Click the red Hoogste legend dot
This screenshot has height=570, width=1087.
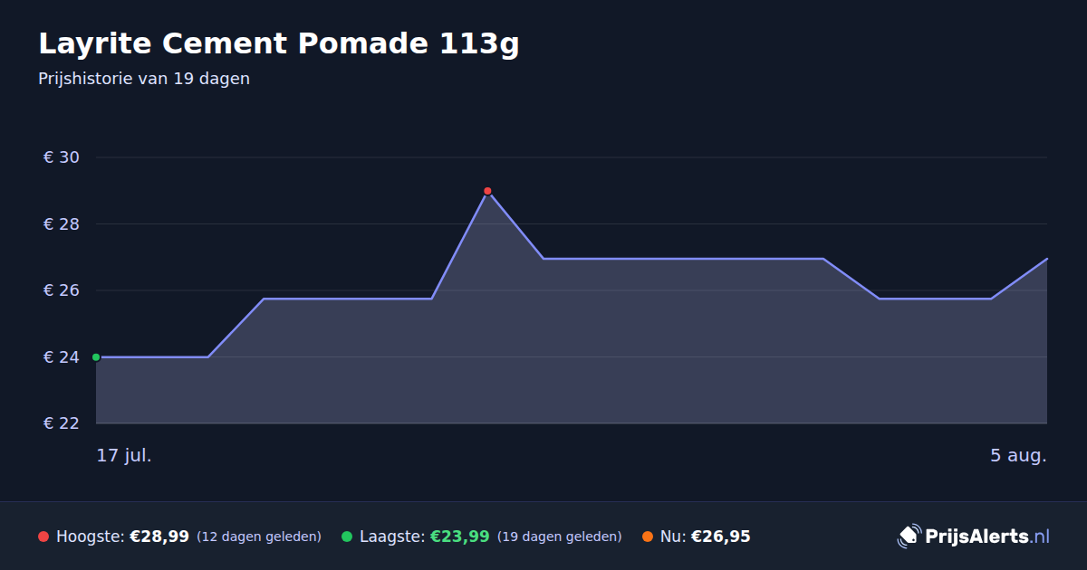(x=43, y=537)
